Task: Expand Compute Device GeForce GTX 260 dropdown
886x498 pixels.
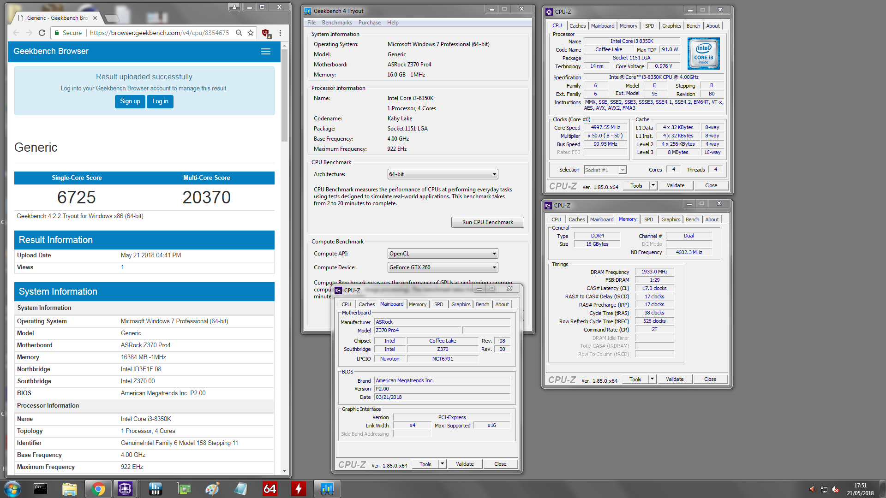Action: 443,267
